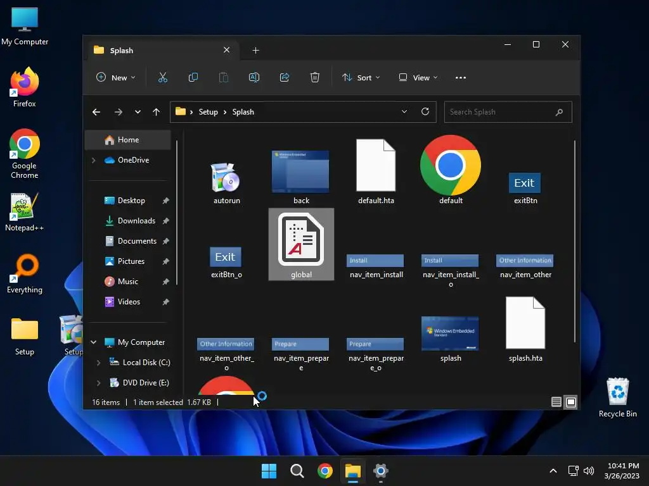649x486 pixels.
Task: Click Setup in the breadcrumb path
Action: click(208, 112)
